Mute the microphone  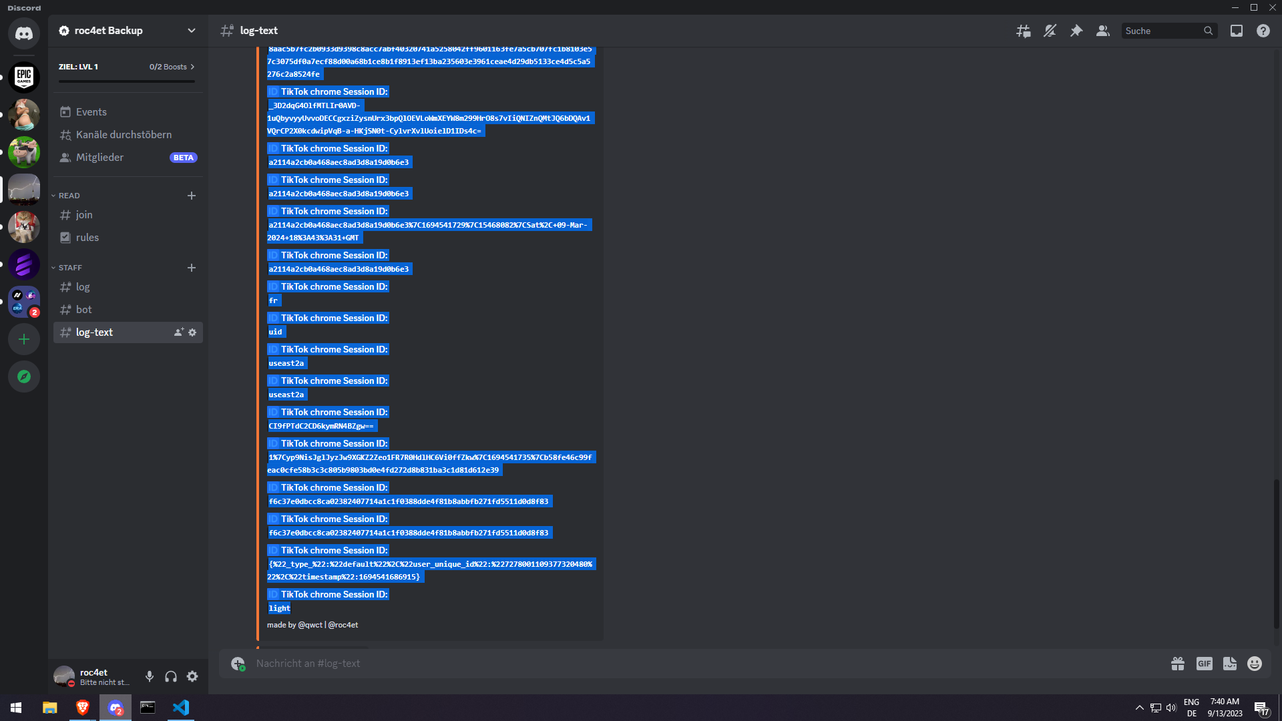[x=150, y=676]
